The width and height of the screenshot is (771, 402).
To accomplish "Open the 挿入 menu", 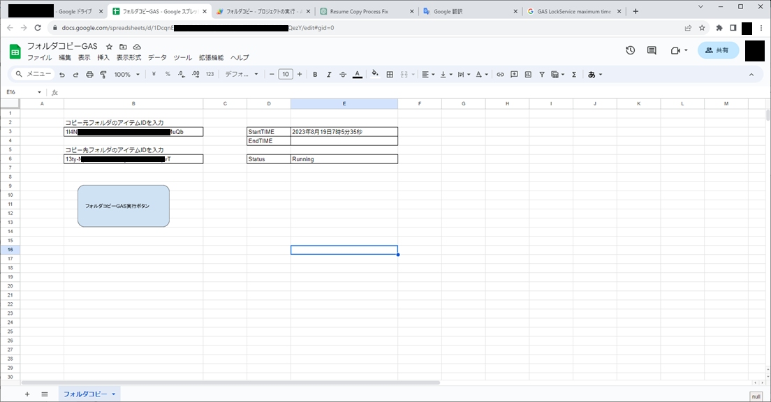I will tap(103, 58).
